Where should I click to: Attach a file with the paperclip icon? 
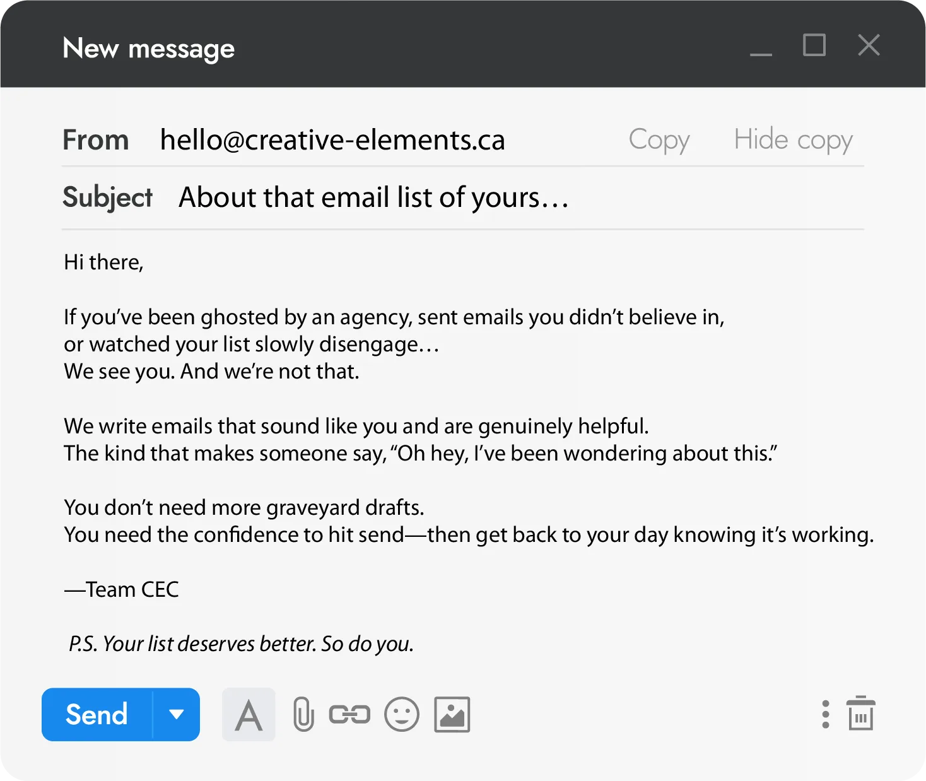[303, 715]
